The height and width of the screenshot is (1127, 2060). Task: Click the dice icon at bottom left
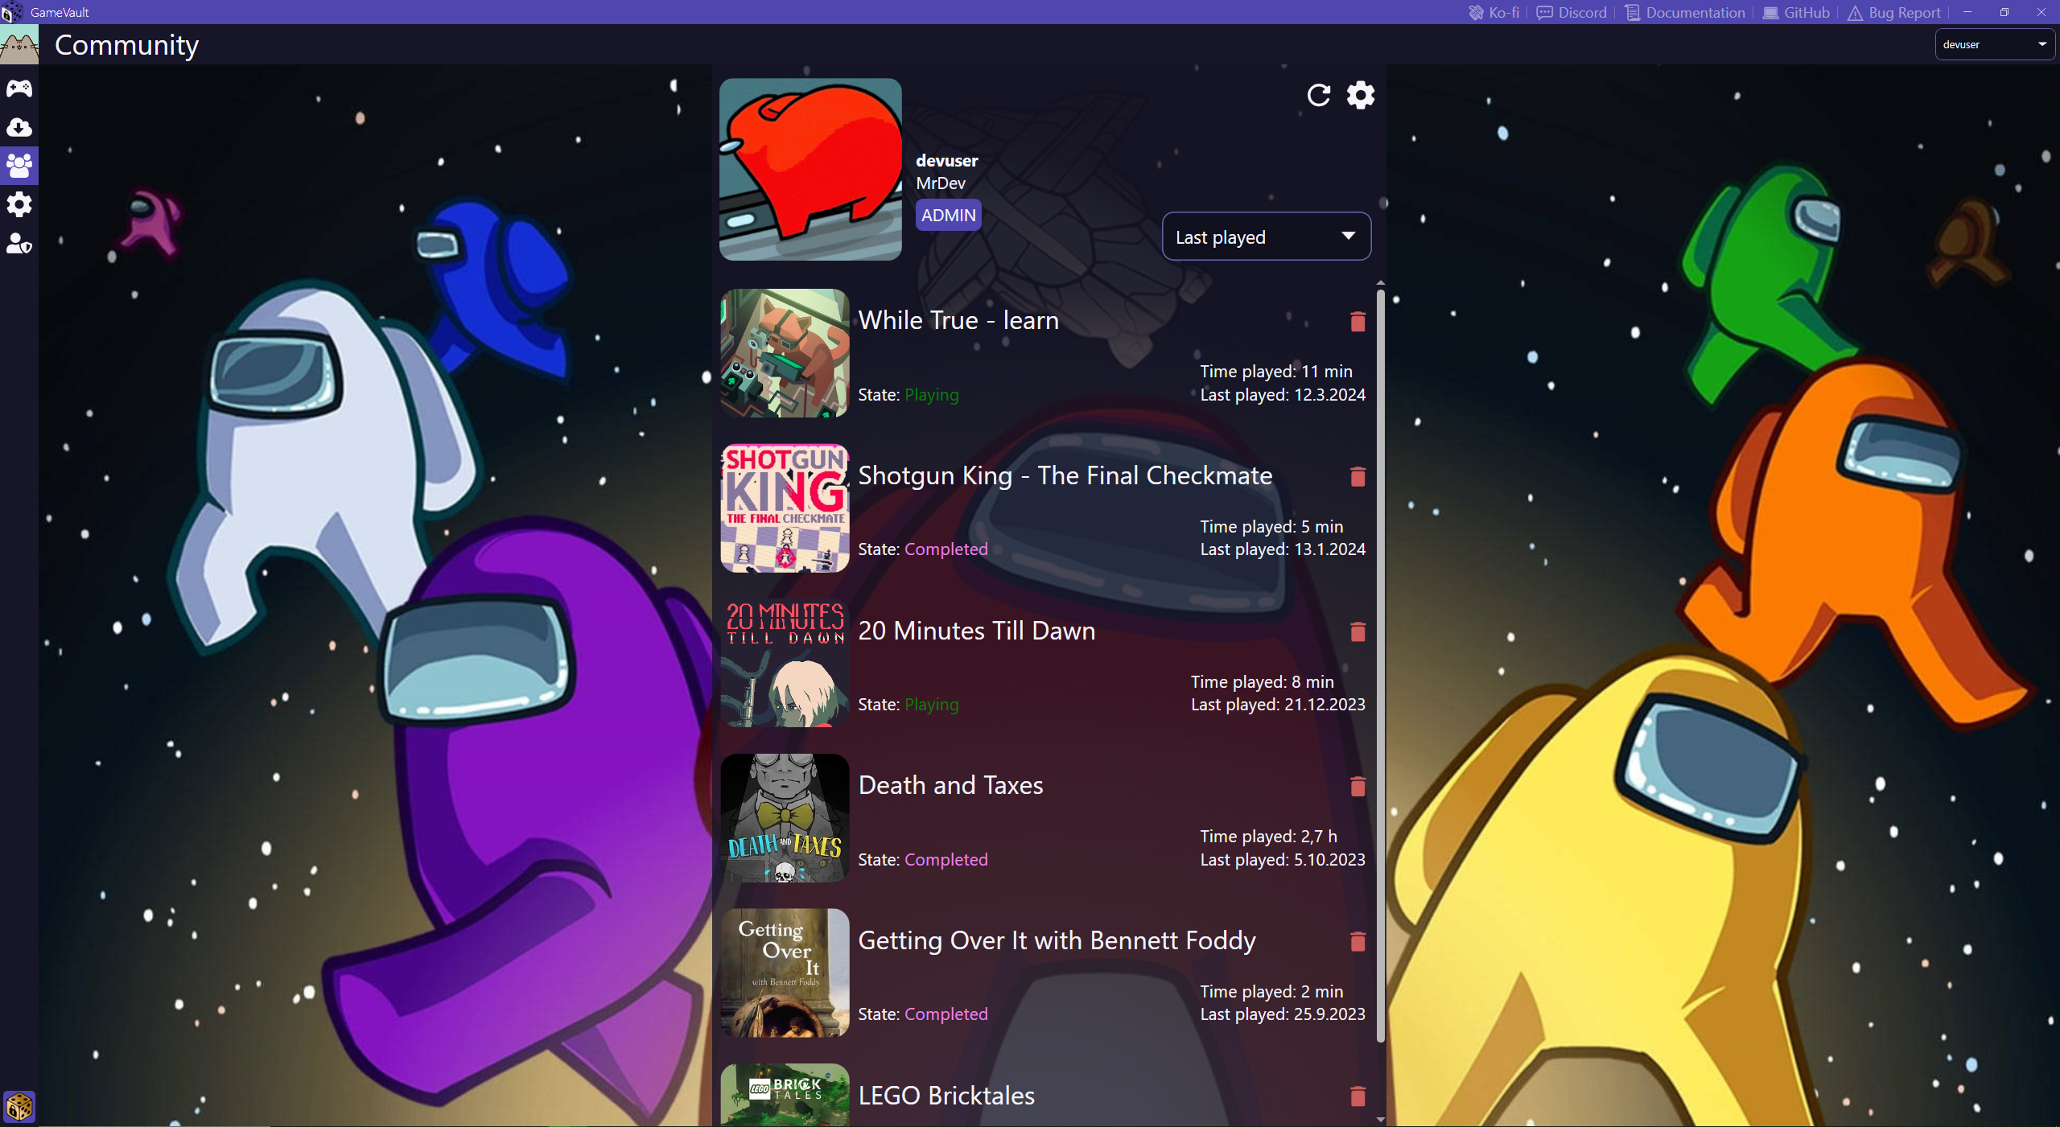[19, 1107]
